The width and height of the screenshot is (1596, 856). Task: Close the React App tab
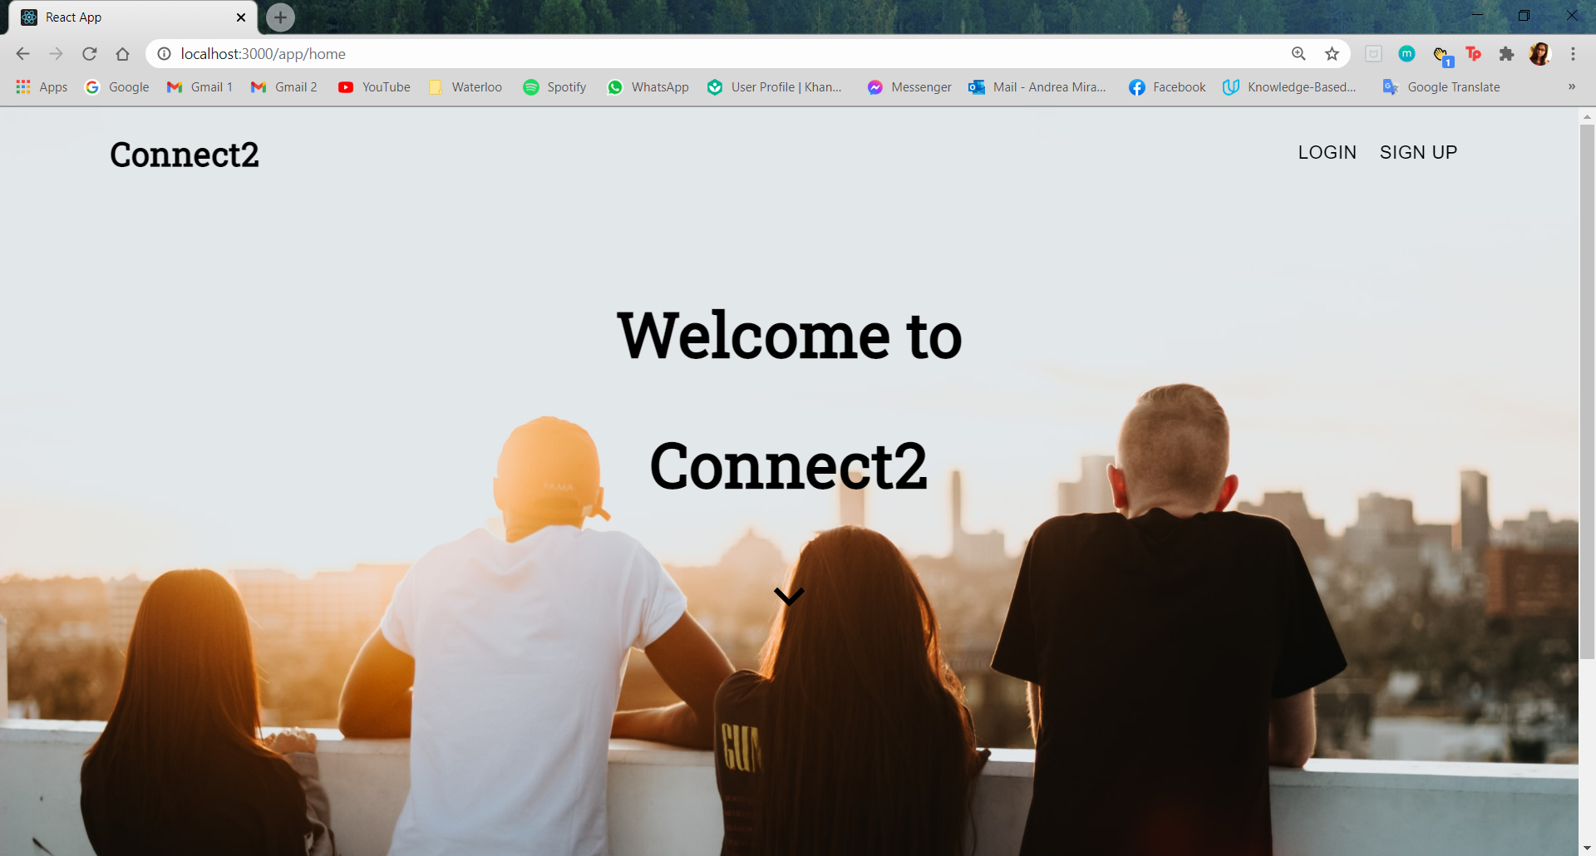pyautogui.click(x=241, y=17)
